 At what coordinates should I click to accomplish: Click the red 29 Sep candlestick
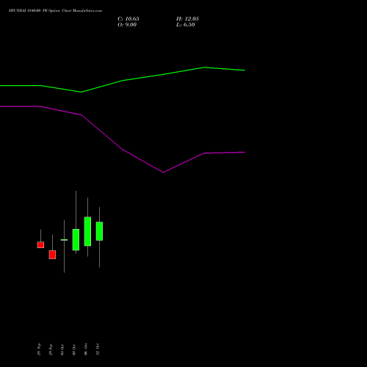tap(52, 255)
